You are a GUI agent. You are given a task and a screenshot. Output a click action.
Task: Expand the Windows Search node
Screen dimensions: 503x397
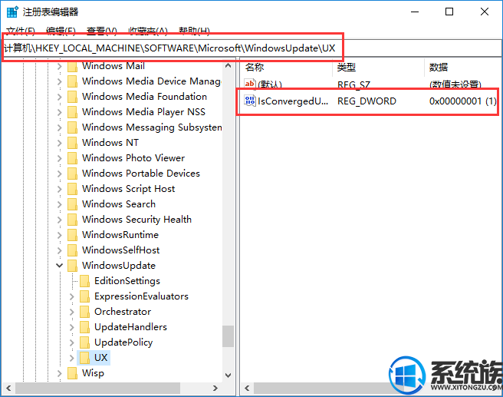pyautogui.click(x=60, y=204)
